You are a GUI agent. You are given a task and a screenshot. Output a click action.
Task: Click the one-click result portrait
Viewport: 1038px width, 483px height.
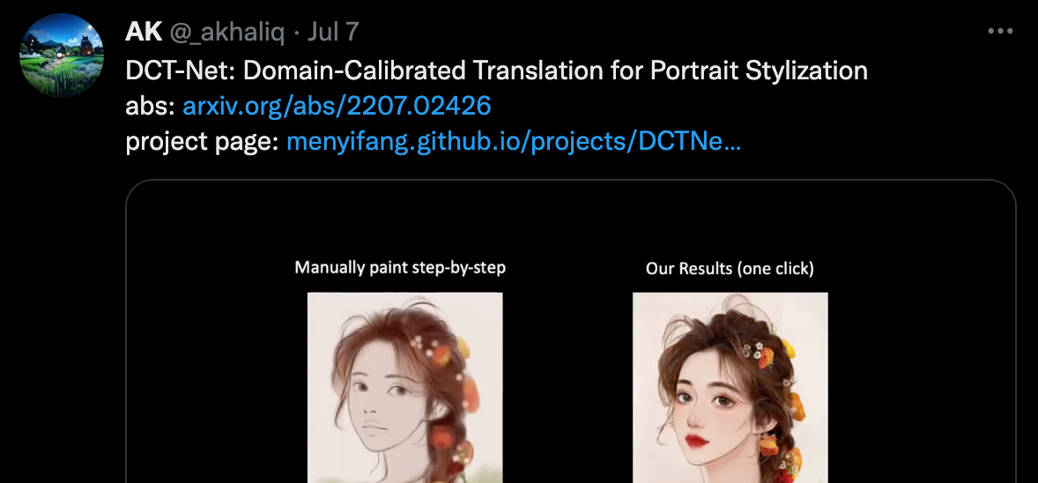tap(730, 388)
